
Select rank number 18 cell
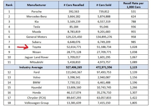(9, 103)
